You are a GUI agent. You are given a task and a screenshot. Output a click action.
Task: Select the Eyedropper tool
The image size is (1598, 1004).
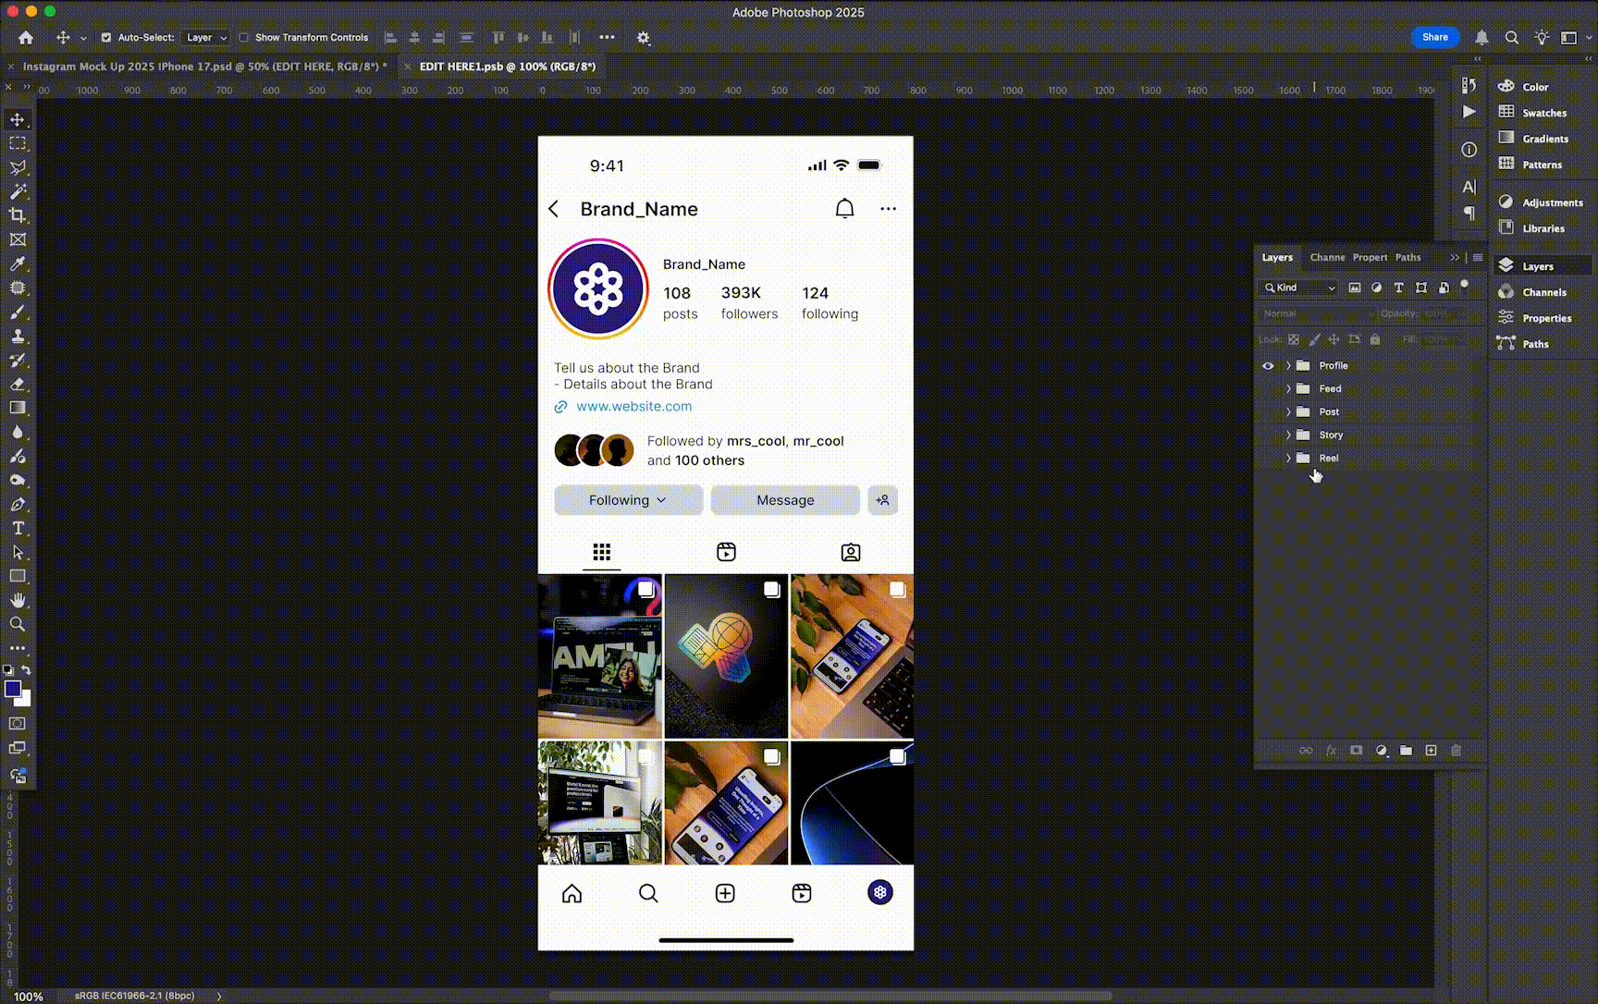pyautogui.click(x=18, y=264)
